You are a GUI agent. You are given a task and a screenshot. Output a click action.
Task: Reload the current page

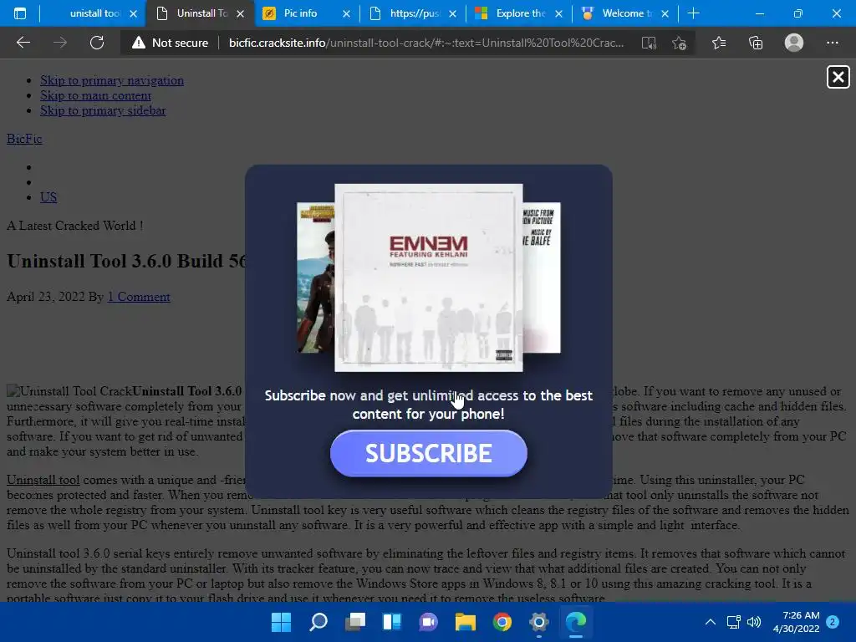coord(97,43)
